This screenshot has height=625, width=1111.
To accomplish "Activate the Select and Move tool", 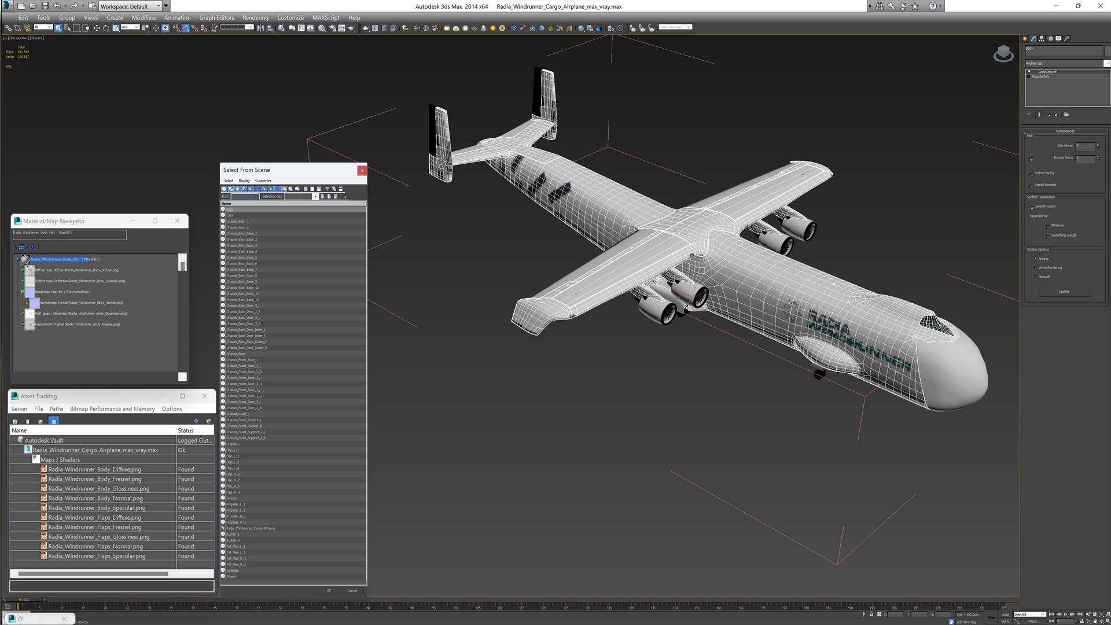I will point(97,28).
